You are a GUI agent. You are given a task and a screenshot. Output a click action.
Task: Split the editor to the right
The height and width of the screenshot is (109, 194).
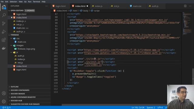185,6
